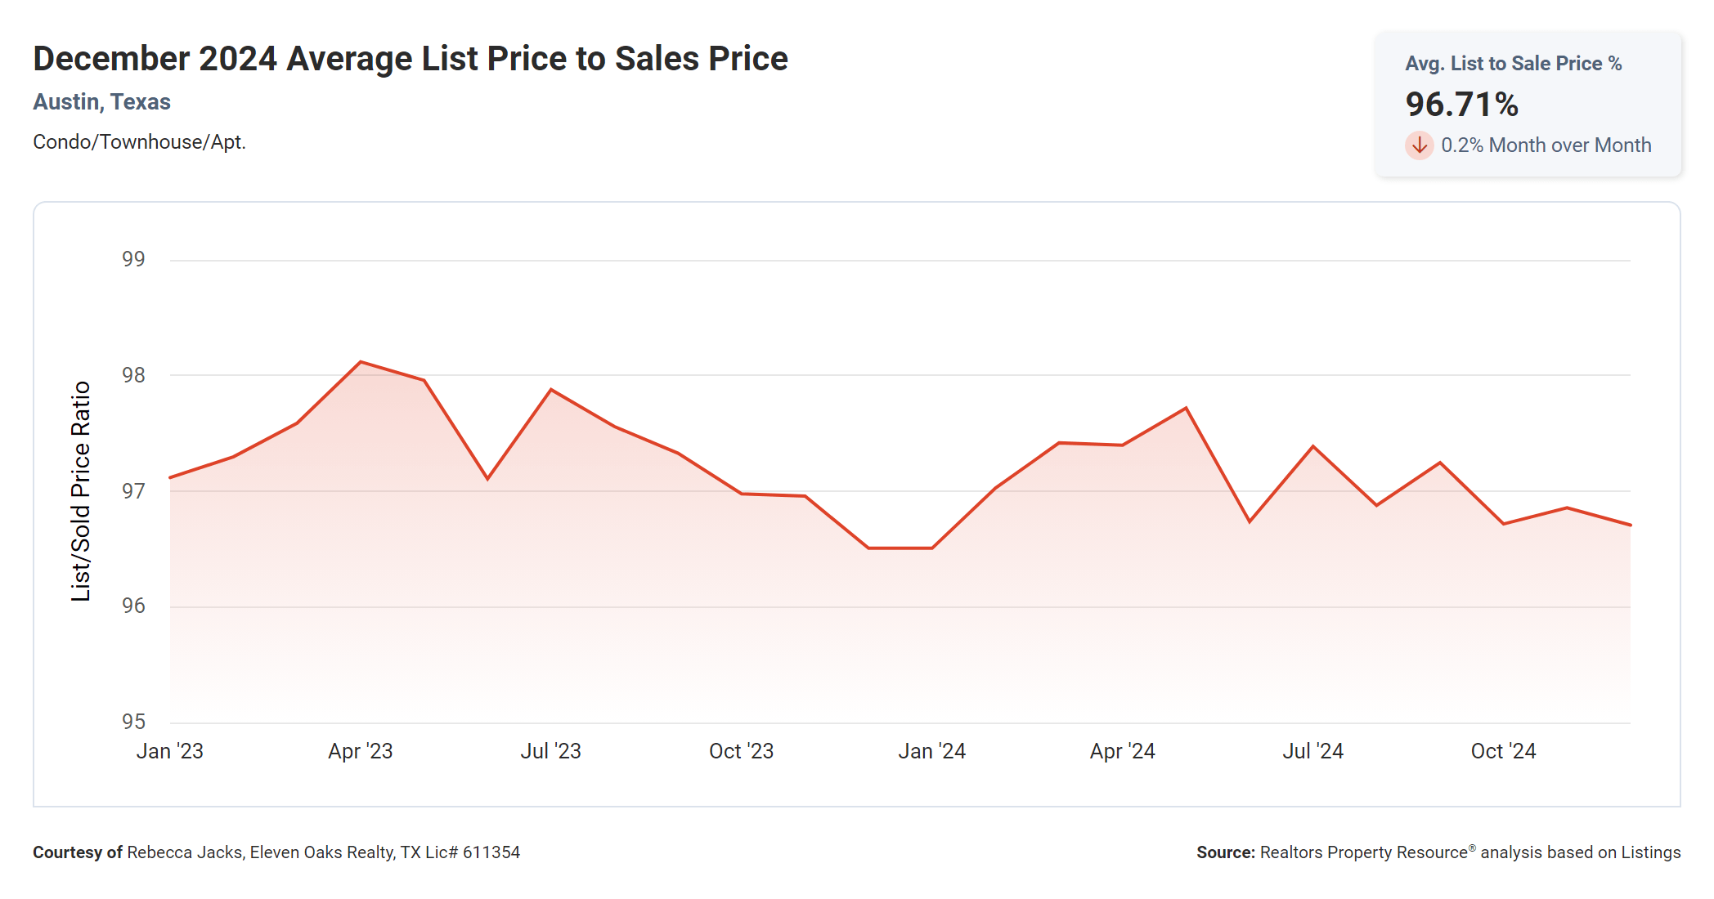Screen dimensions: 1714x899
Task: Click the Oct '23 x-axis label
Action: (x=741, y=751)
